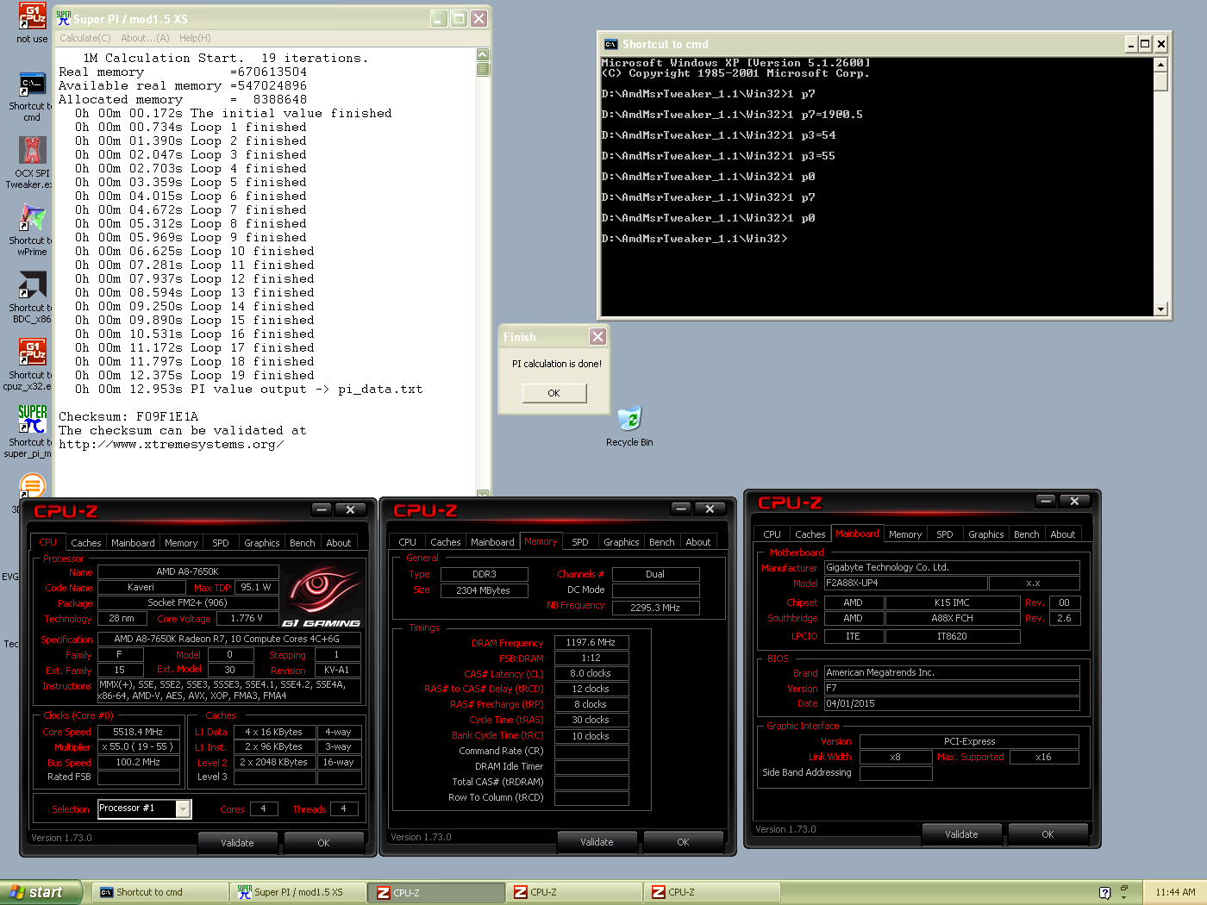Click the help icon in the system tray
Image resolution: width=1207 pixels, height=905 pixels.
1104,892
